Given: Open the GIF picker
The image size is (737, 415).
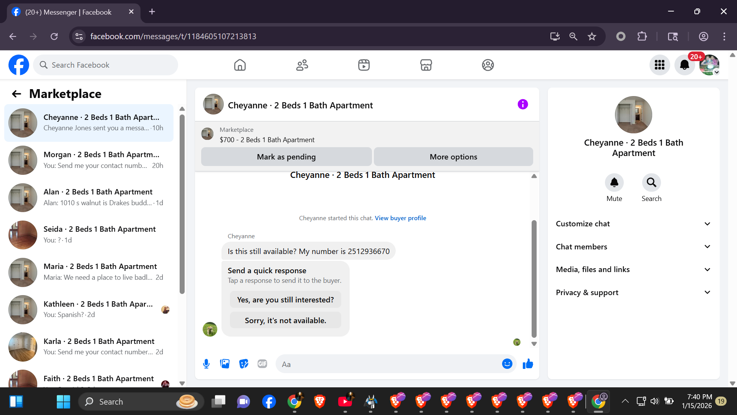Looking at the screenshot, I should click(262, 364).
